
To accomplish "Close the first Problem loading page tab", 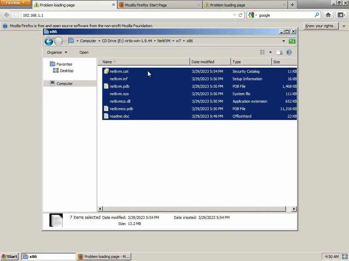I will 113,5.
